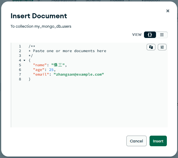Switch to field-by-field list view

[162, 35]
